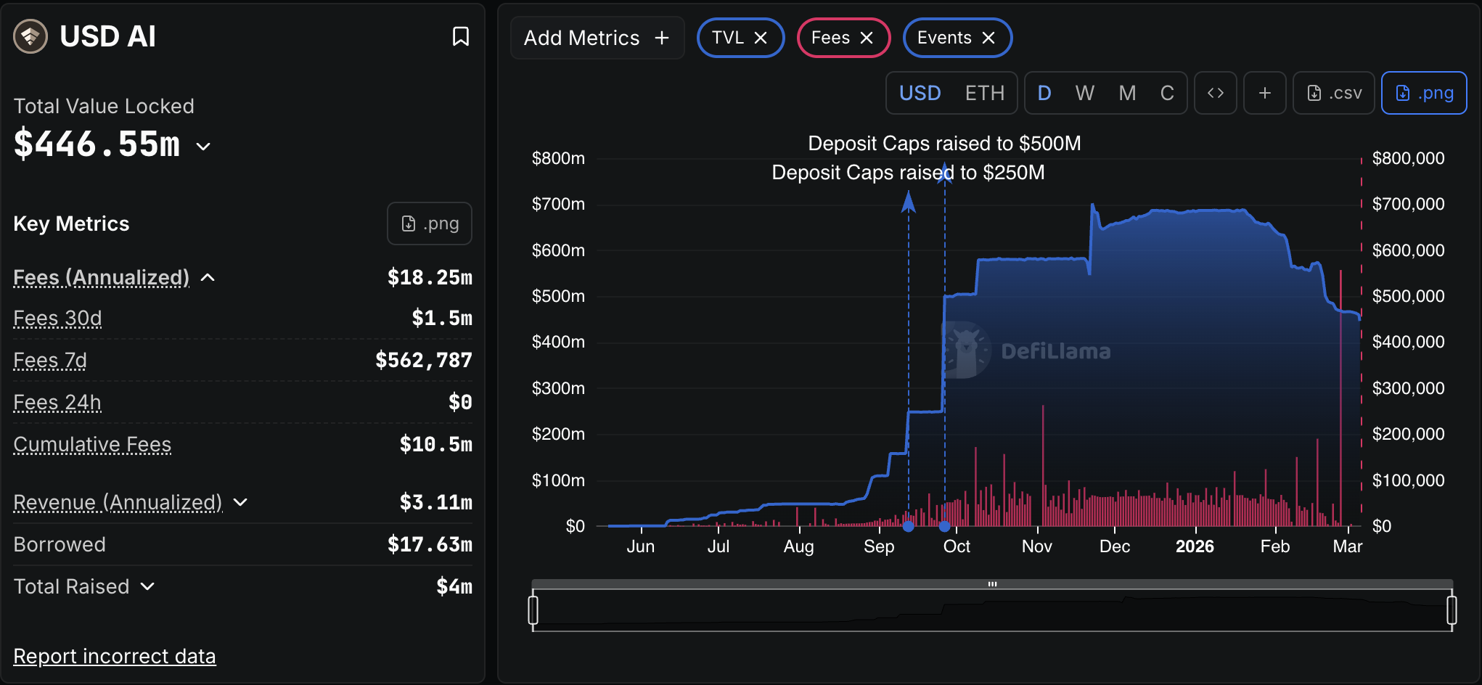Expand the Total Value Locked breakdown
The width and height of the screenshot is (1482, 685).
[202, 146]
